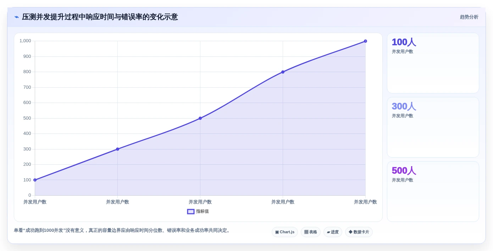
Task: Click the data point at value 500
Action: pos(200,118)
